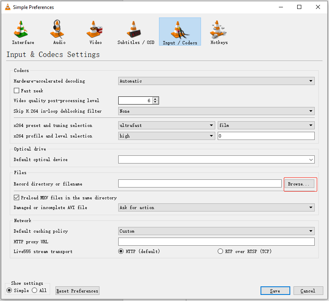Switch show settings to All

click(x=35, y=290)
